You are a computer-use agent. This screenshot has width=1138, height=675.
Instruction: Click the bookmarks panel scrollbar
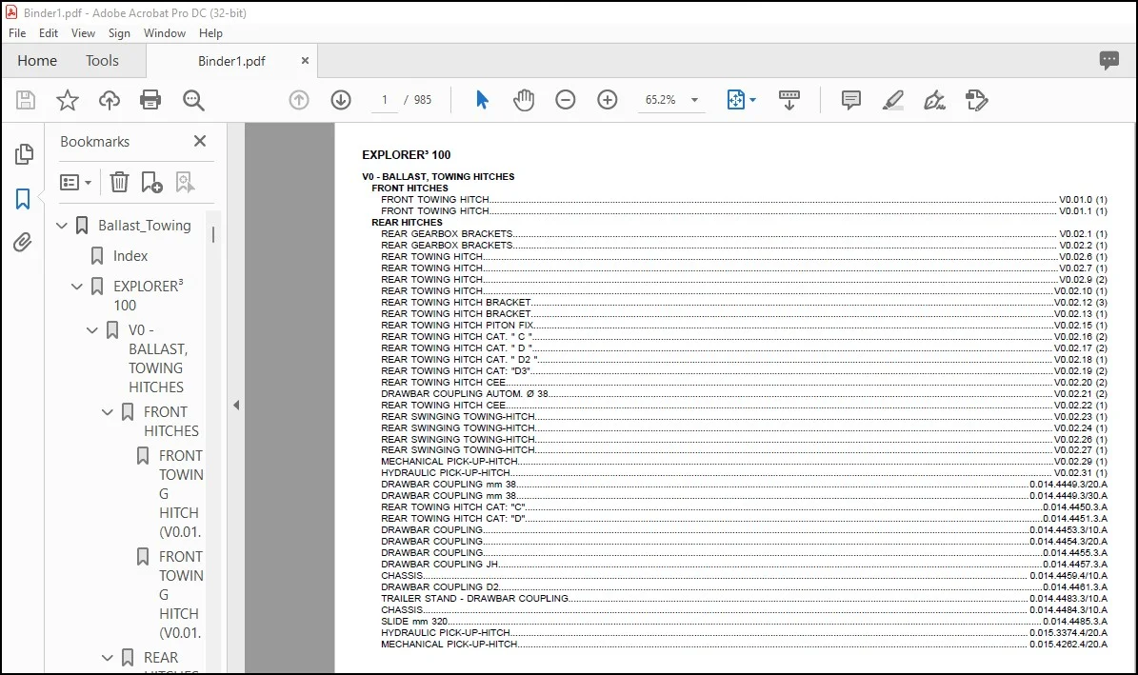[212, 235]
